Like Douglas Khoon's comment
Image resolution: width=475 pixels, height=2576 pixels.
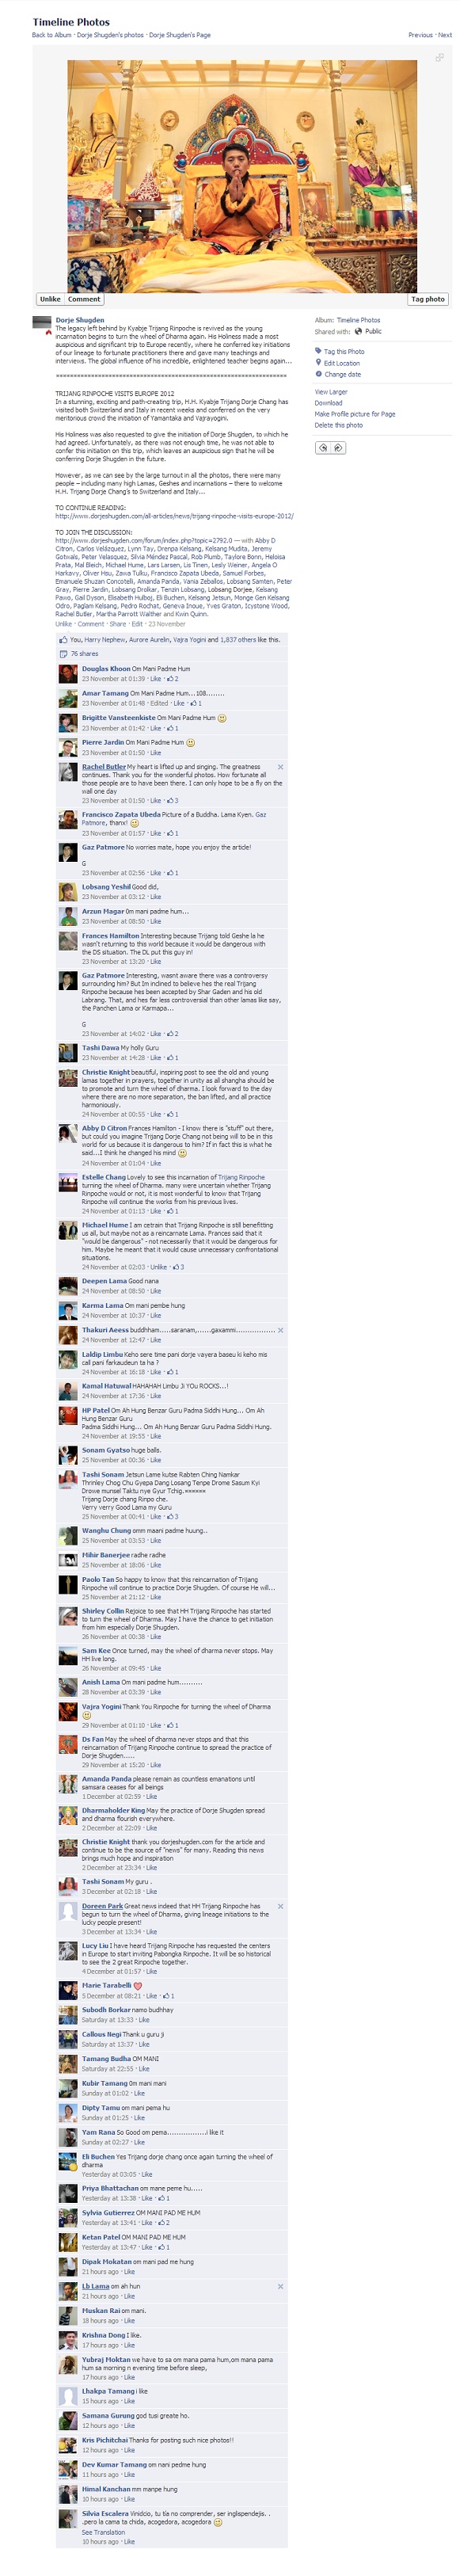(155, 678)
